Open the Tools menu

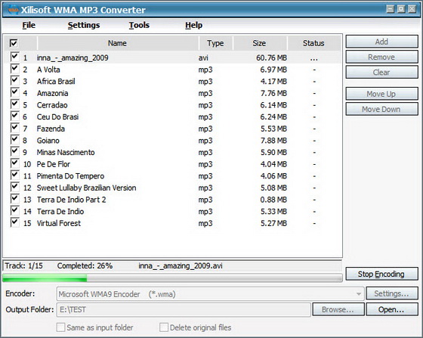139,25
